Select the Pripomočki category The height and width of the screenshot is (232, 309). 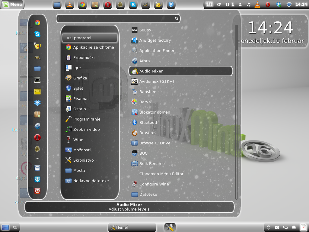pyautogui.click(x=90, y=57)
